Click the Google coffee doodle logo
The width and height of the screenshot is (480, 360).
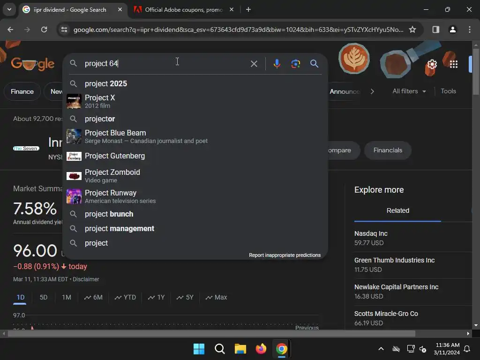32,64
